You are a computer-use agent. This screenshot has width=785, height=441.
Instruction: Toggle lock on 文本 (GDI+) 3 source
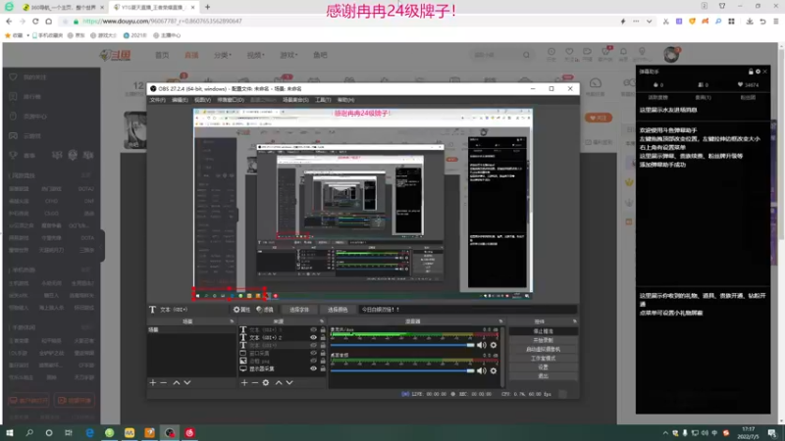(323, 330)
